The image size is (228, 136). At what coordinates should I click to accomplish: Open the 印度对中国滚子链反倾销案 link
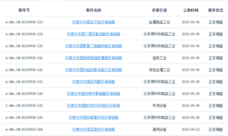tap(93, 22)
